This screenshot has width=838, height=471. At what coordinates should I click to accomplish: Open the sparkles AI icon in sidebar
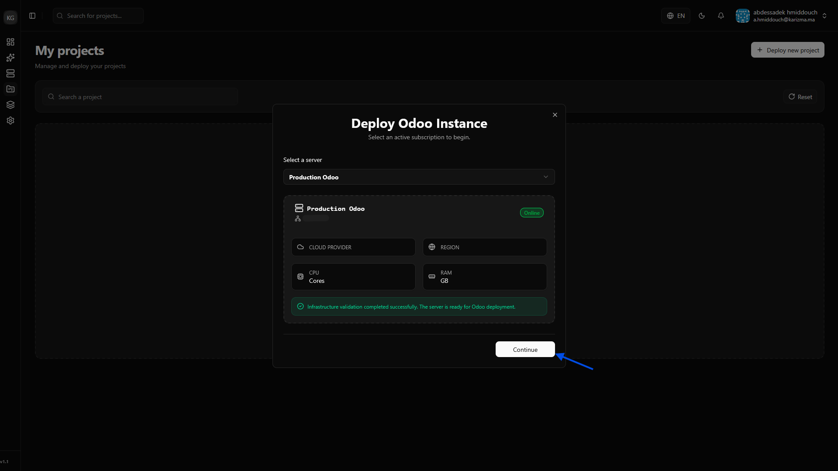(x=10, y=58)
